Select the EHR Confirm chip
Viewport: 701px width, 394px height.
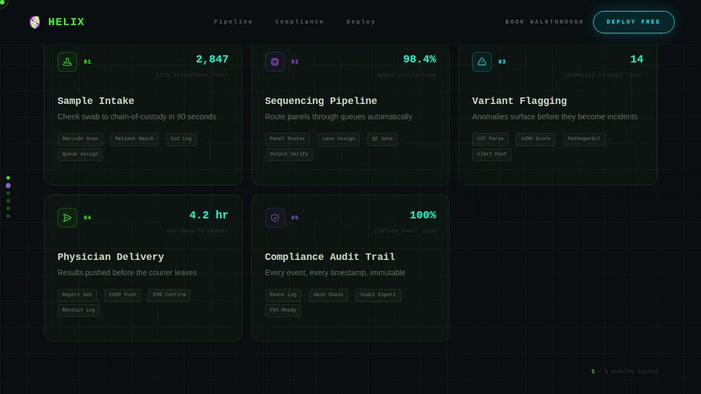click(169, 295)
